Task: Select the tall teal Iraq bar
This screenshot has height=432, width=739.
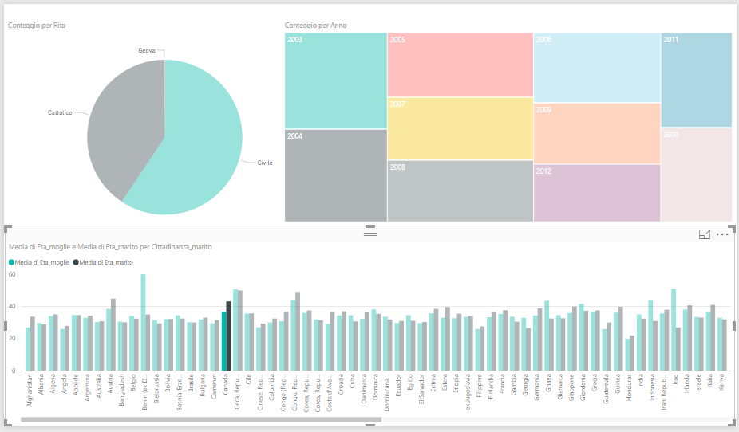Action: (x=674, y=330)
